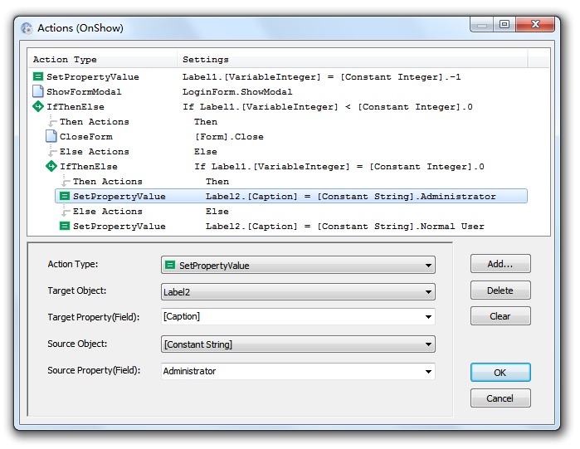Confirm with the OK button

click(500, 373)
